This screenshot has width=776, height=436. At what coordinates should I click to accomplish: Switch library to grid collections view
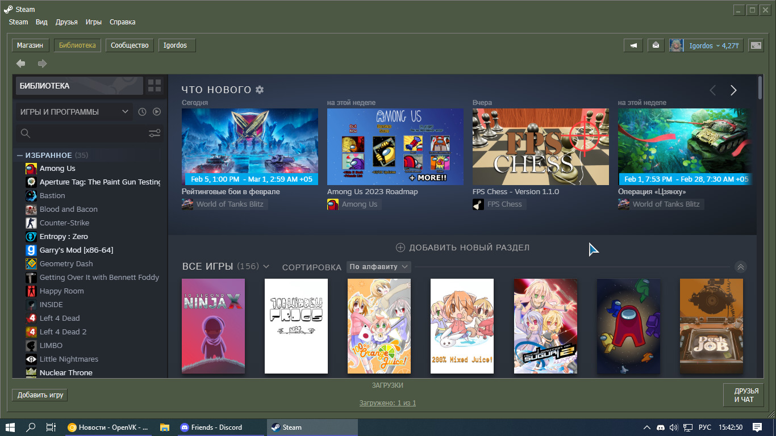(x=155, y=86)
